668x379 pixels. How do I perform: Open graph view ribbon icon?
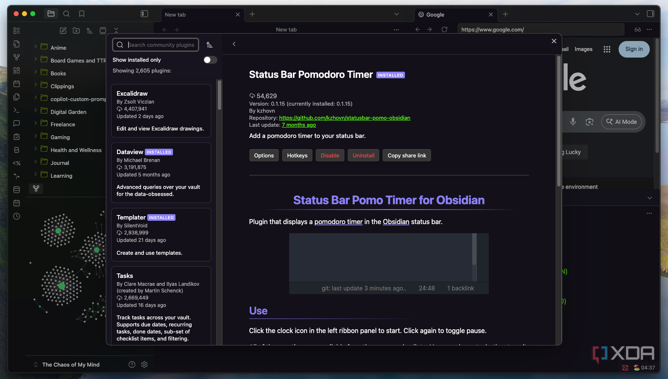coord(17,57)
